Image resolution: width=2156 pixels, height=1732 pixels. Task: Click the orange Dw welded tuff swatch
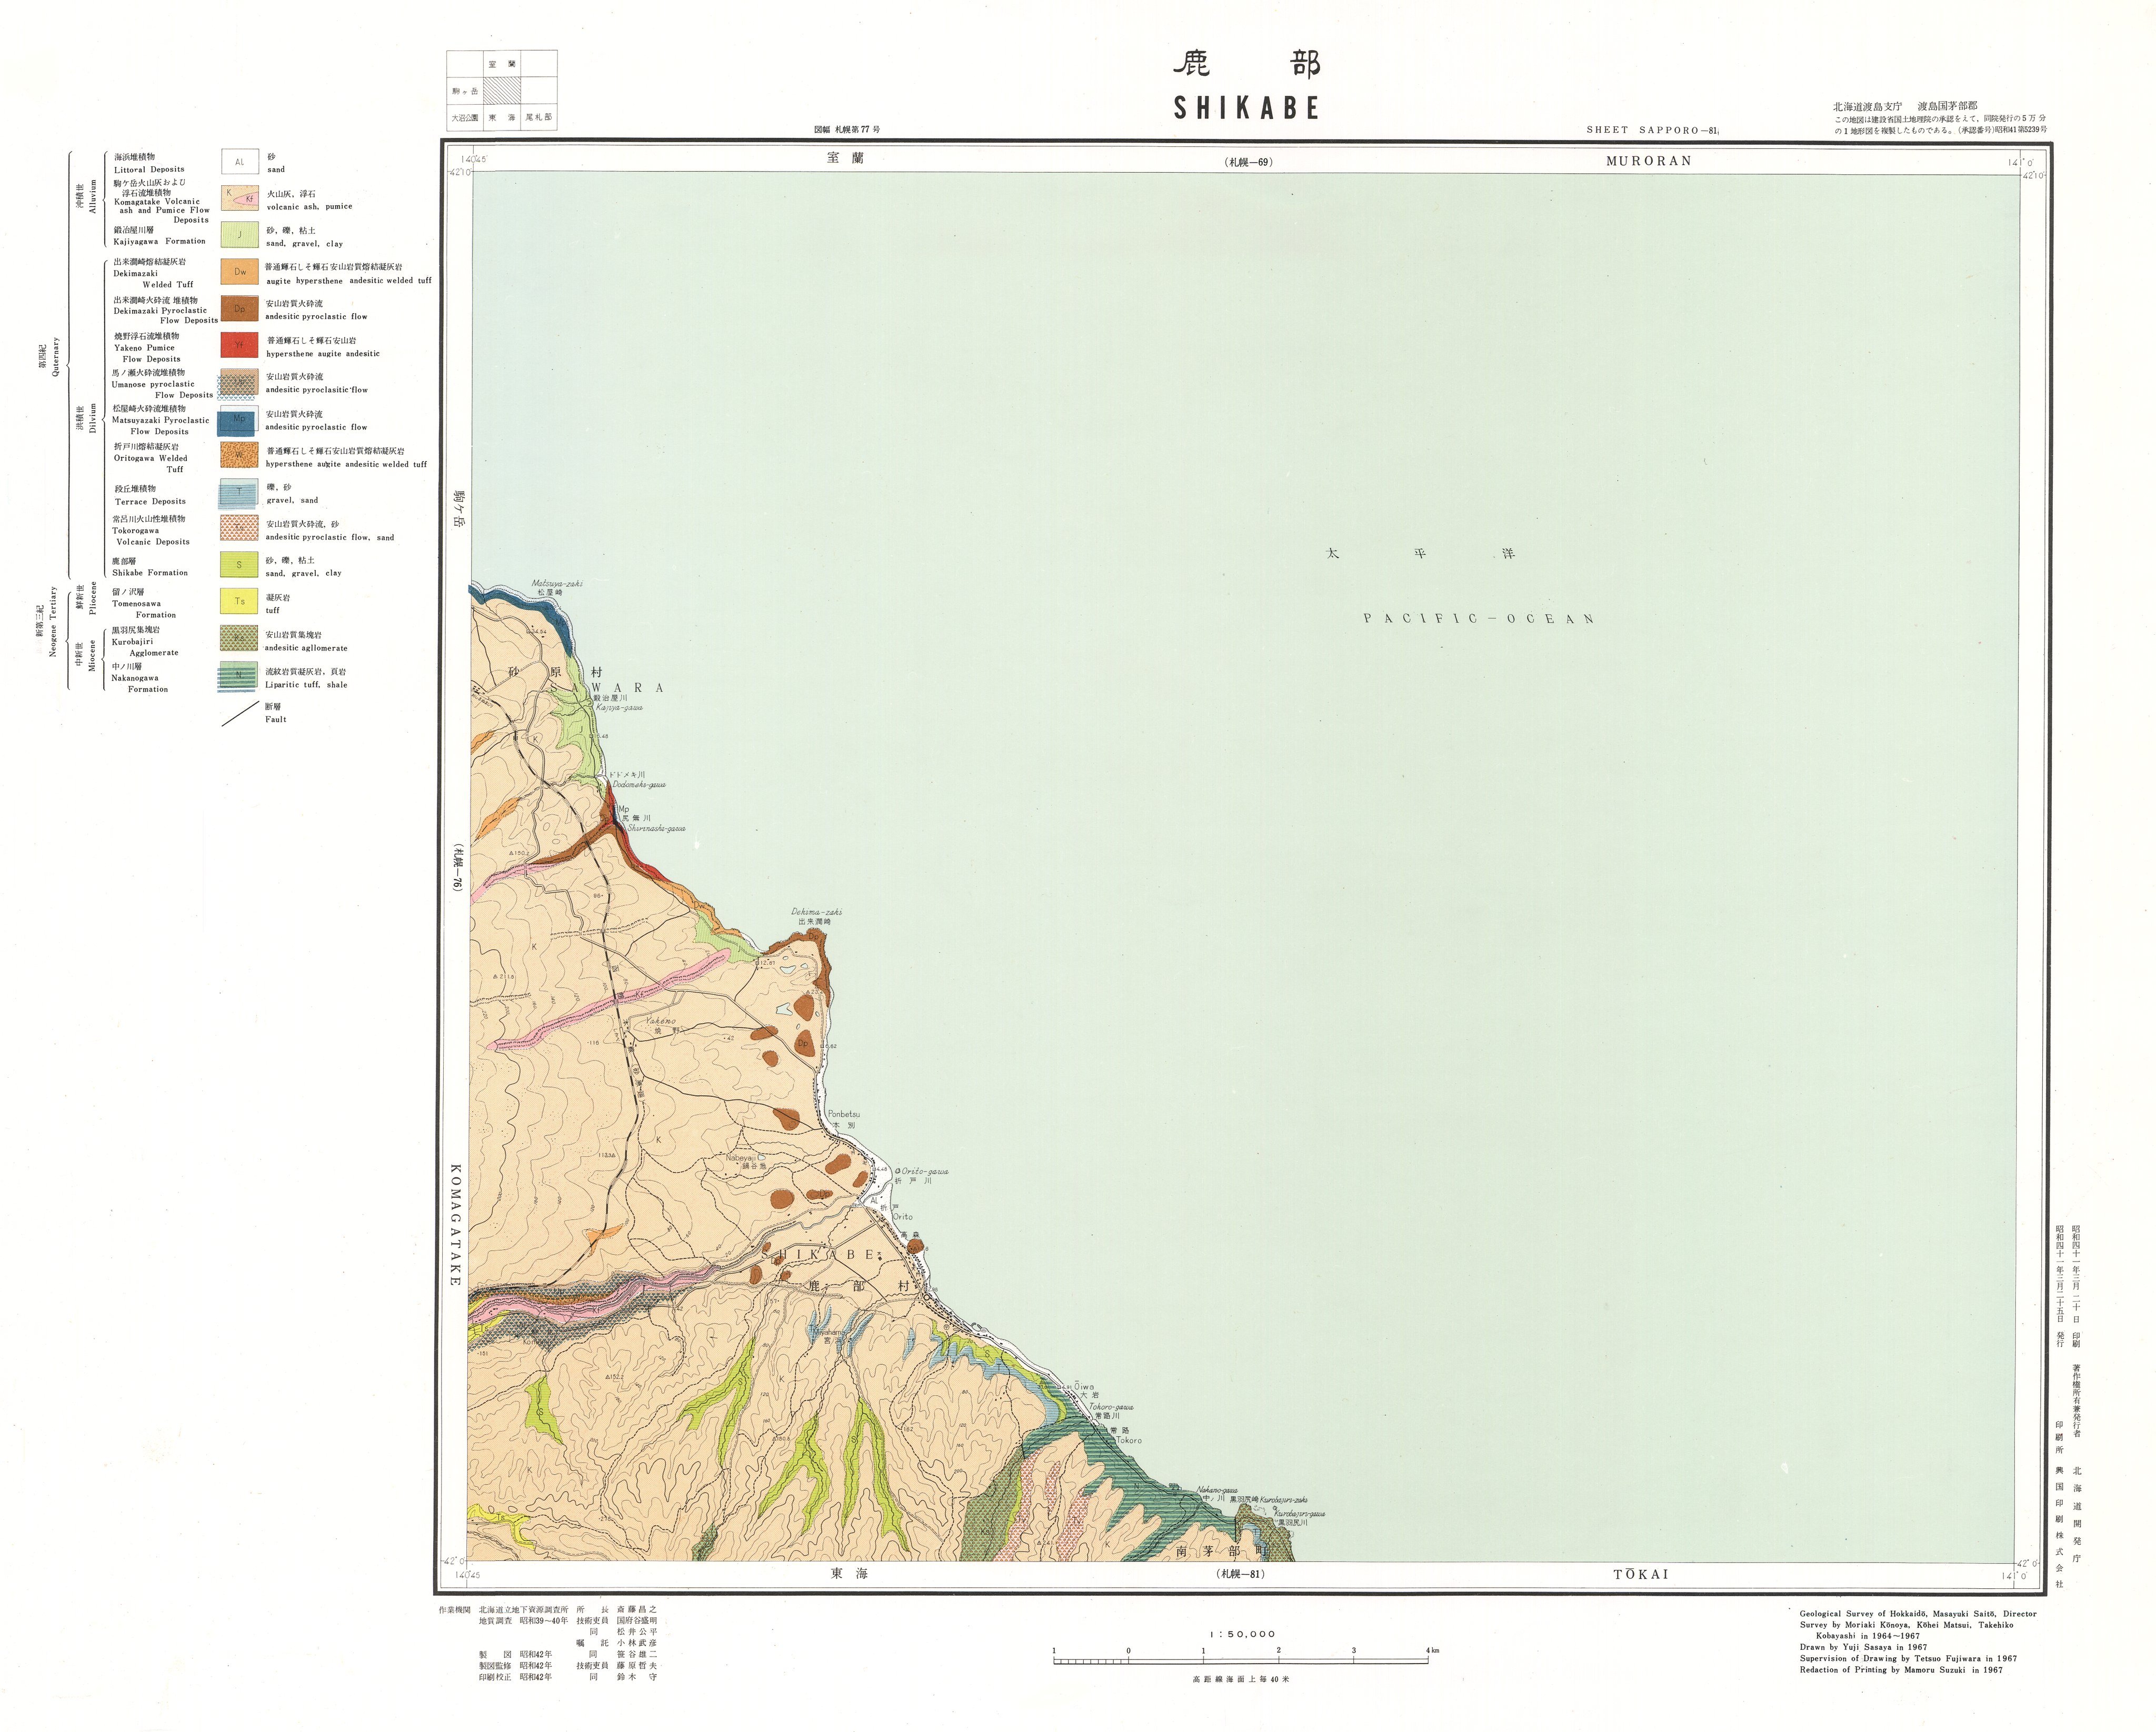pos(239,272)
